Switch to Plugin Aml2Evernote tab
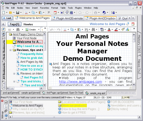The width and height of the screenshot is (143, 121). [x=68, y=18]
